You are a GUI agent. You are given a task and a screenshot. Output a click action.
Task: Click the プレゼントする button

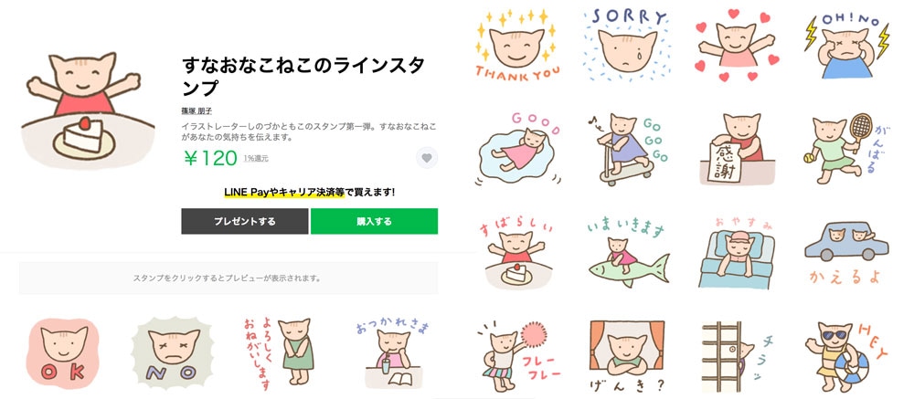[x=245, y=221]
